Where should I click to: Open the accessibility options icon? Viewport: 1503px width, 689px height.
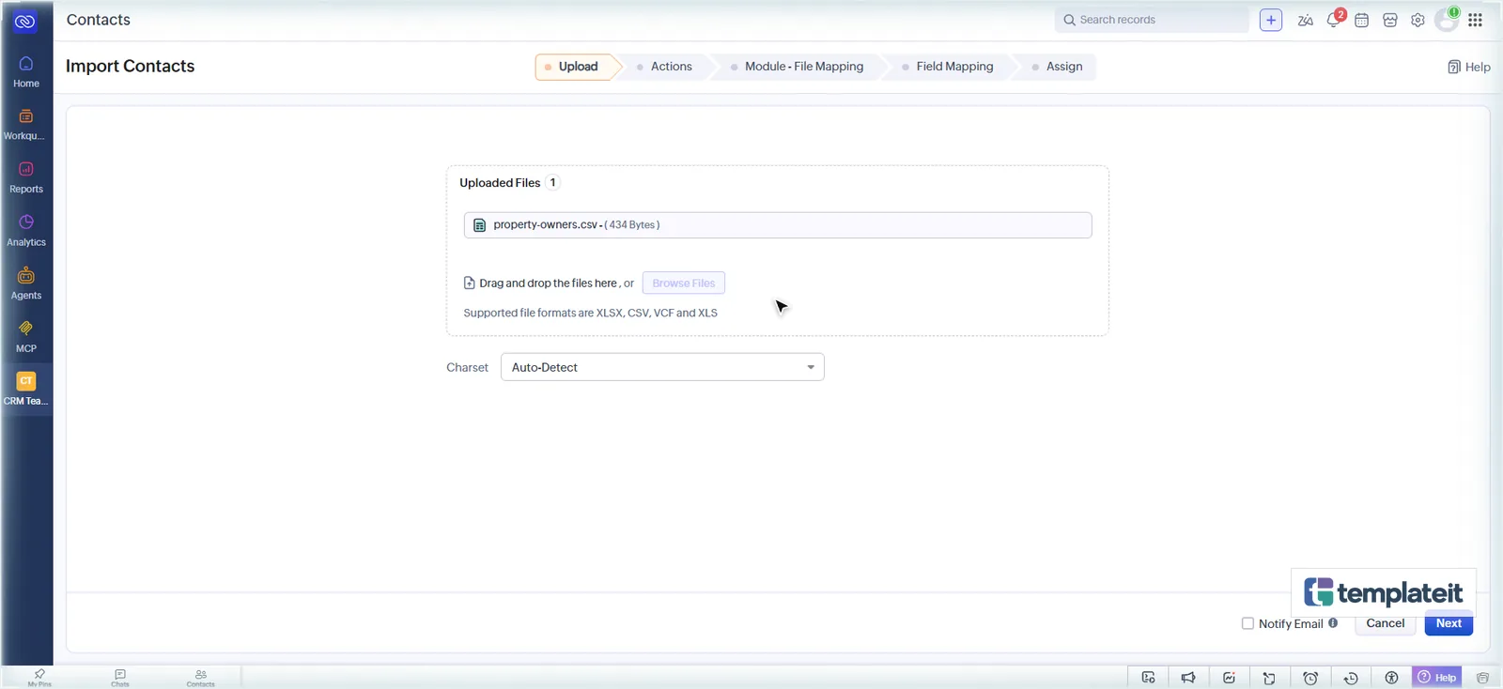pyautogui.click(x=1391, y=678)
